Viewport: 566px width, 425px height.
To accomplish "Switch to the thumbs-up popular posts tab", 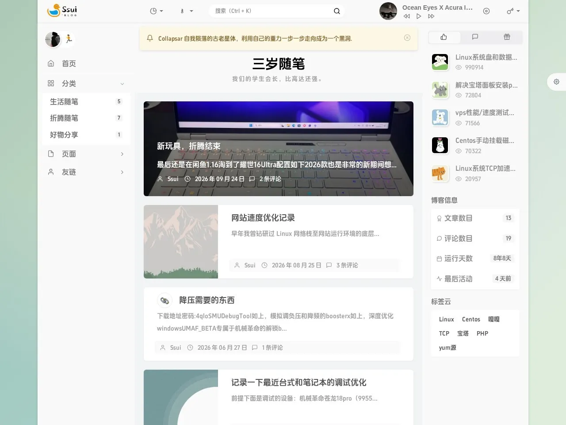I will (444, 37).
